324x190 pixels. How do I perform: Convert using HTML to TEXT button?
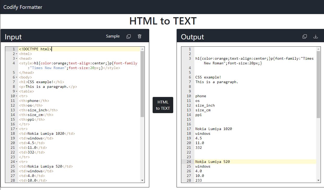coord(163,105)
